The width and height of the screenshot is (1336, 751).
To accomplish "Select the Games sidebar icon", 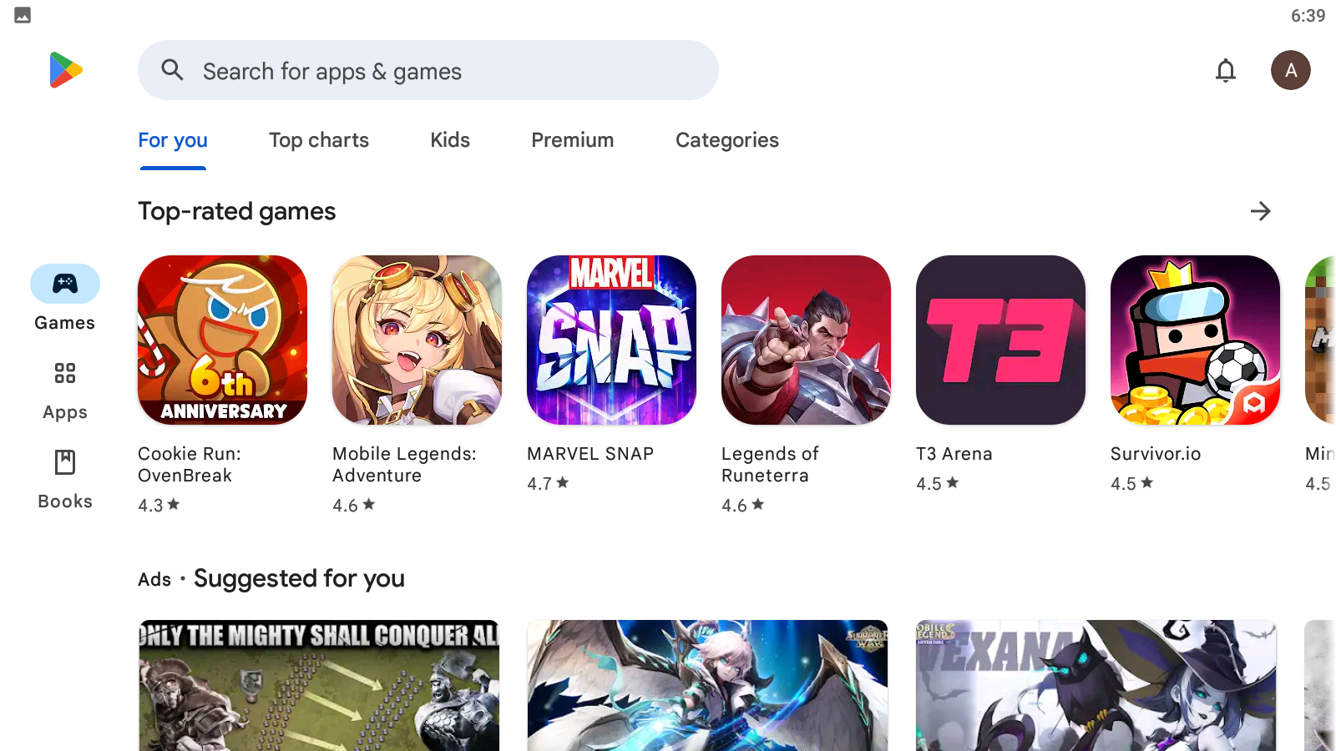I will 65,285.
